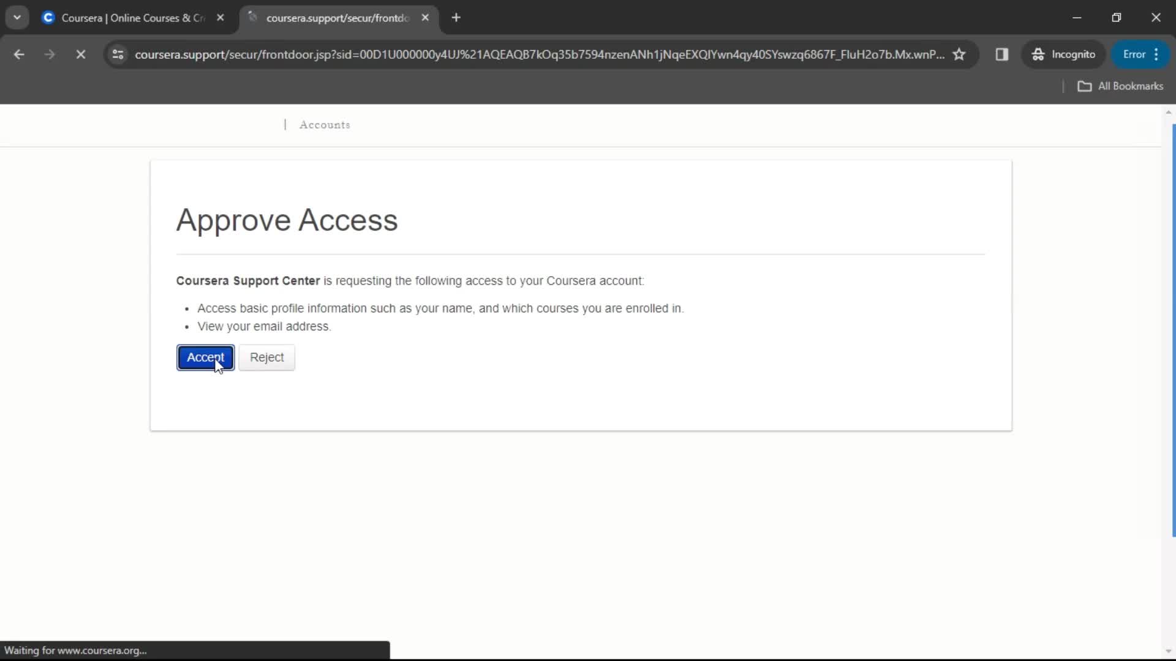
Task: Close the coursera.support tab
Action: tap(425, 18)
